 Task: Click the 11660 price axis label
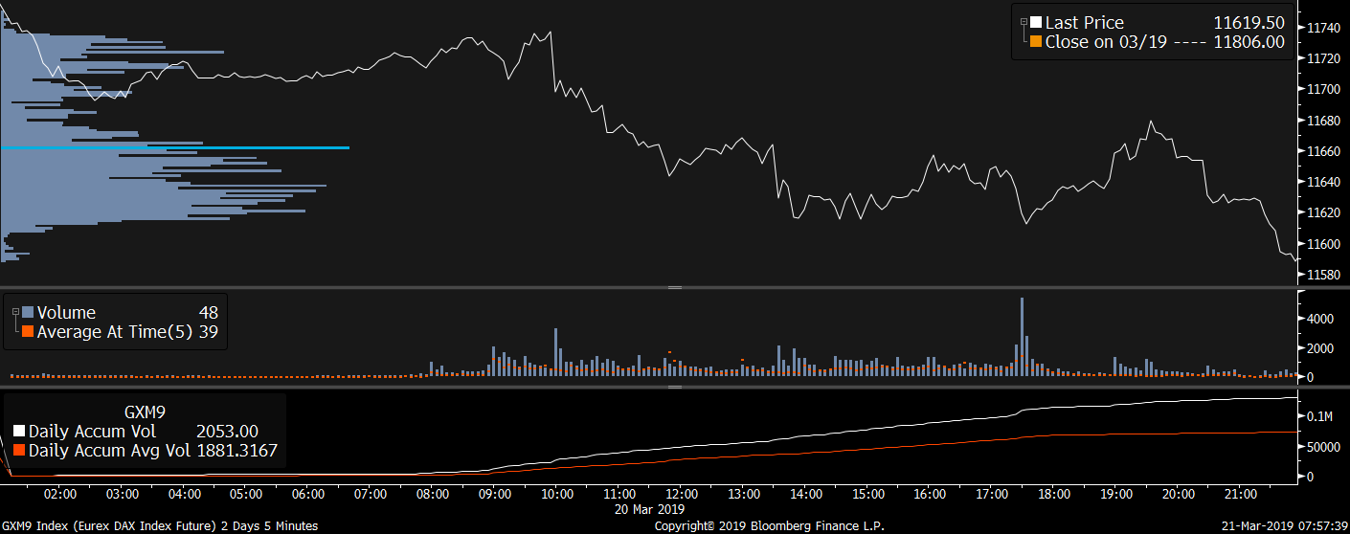click(1324, 151)
